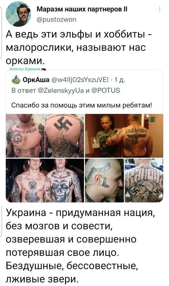Open the 1 д. timestamp of quoted tweet
This screenshot has width=169, height=286.
[x=119, y=80]
